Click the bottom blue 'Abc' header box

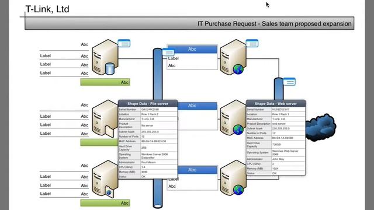(x=198, y=170)
